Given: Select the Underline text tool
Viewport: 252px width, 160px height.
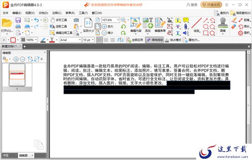Looking at the screenshot, I should (178, 33).
